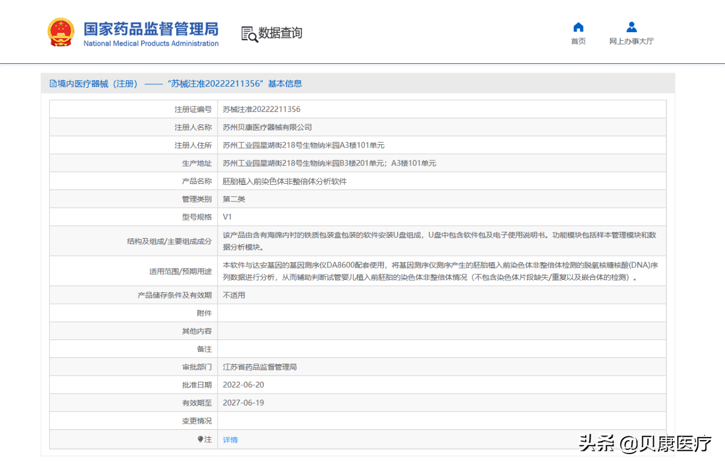Select 第二类 management category value
Screen dimensions: 725x466
234,200
